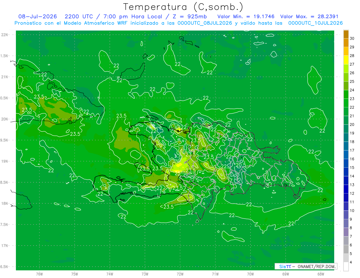Click the color legend value "16"
The width and height of the screenshot is (360, 278).
pos(352,159)
